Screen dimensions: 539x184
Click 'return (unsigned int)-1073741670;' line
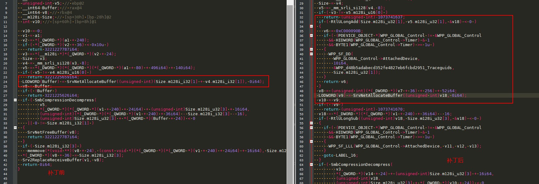tap(364, 109)
